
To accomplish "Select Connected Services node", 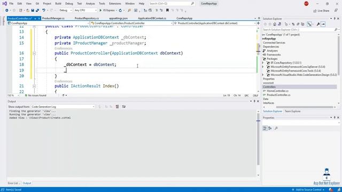I will point(274,43).
